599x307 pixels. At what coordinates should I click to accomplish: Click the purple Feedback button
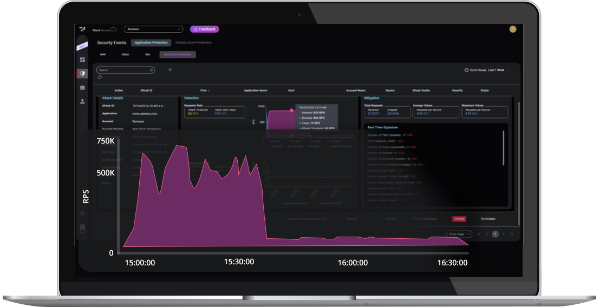pyautogui.click(x=204, y=29)
